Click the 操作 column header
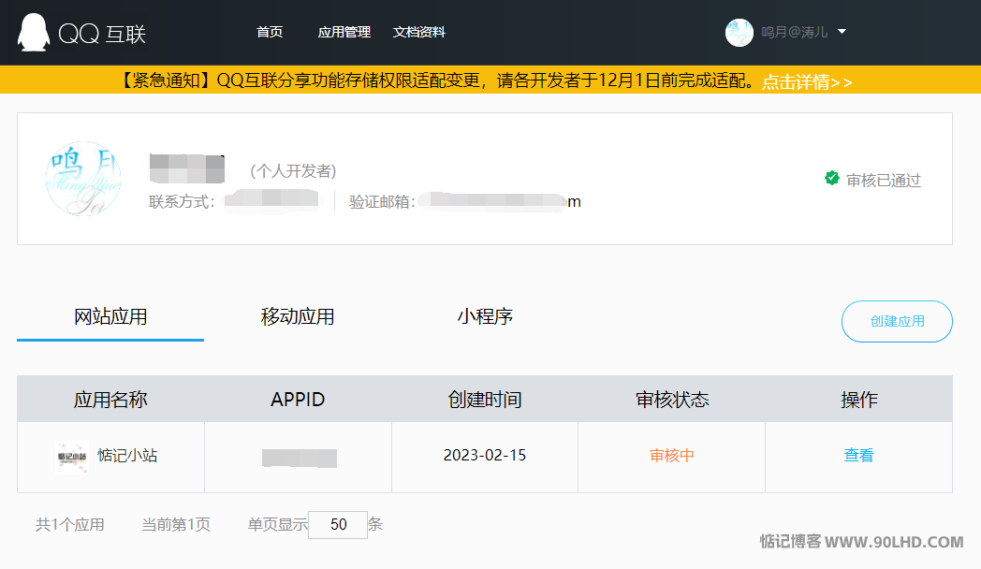Viewport: 981px width, 569px height. click(859, 400)
